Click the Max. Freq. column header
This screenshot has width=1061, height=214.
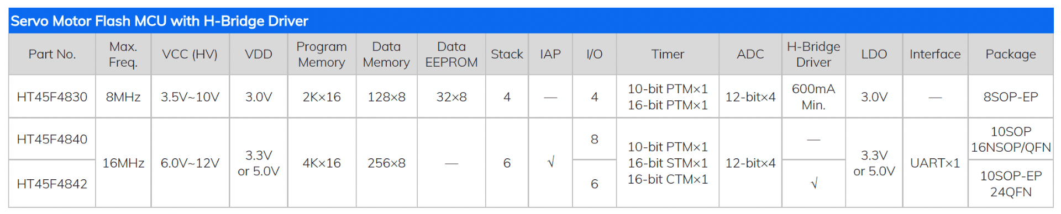[123, 54]
